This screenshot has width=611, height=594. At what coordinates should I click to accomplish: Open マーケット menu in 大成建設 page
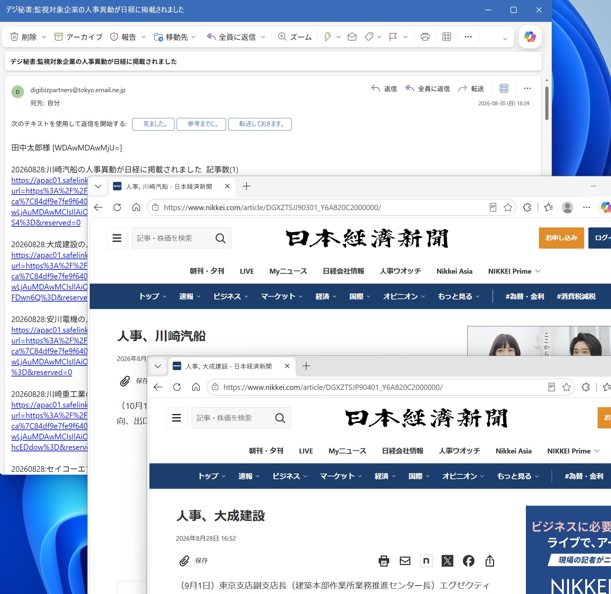(x=341, y=476)
